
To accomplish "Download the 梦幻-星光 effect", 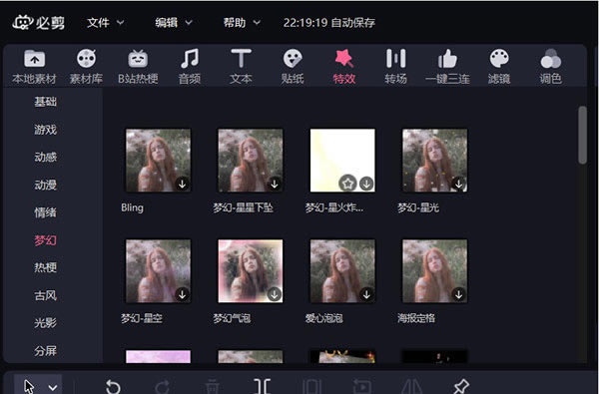I will (x=458, y=184).
